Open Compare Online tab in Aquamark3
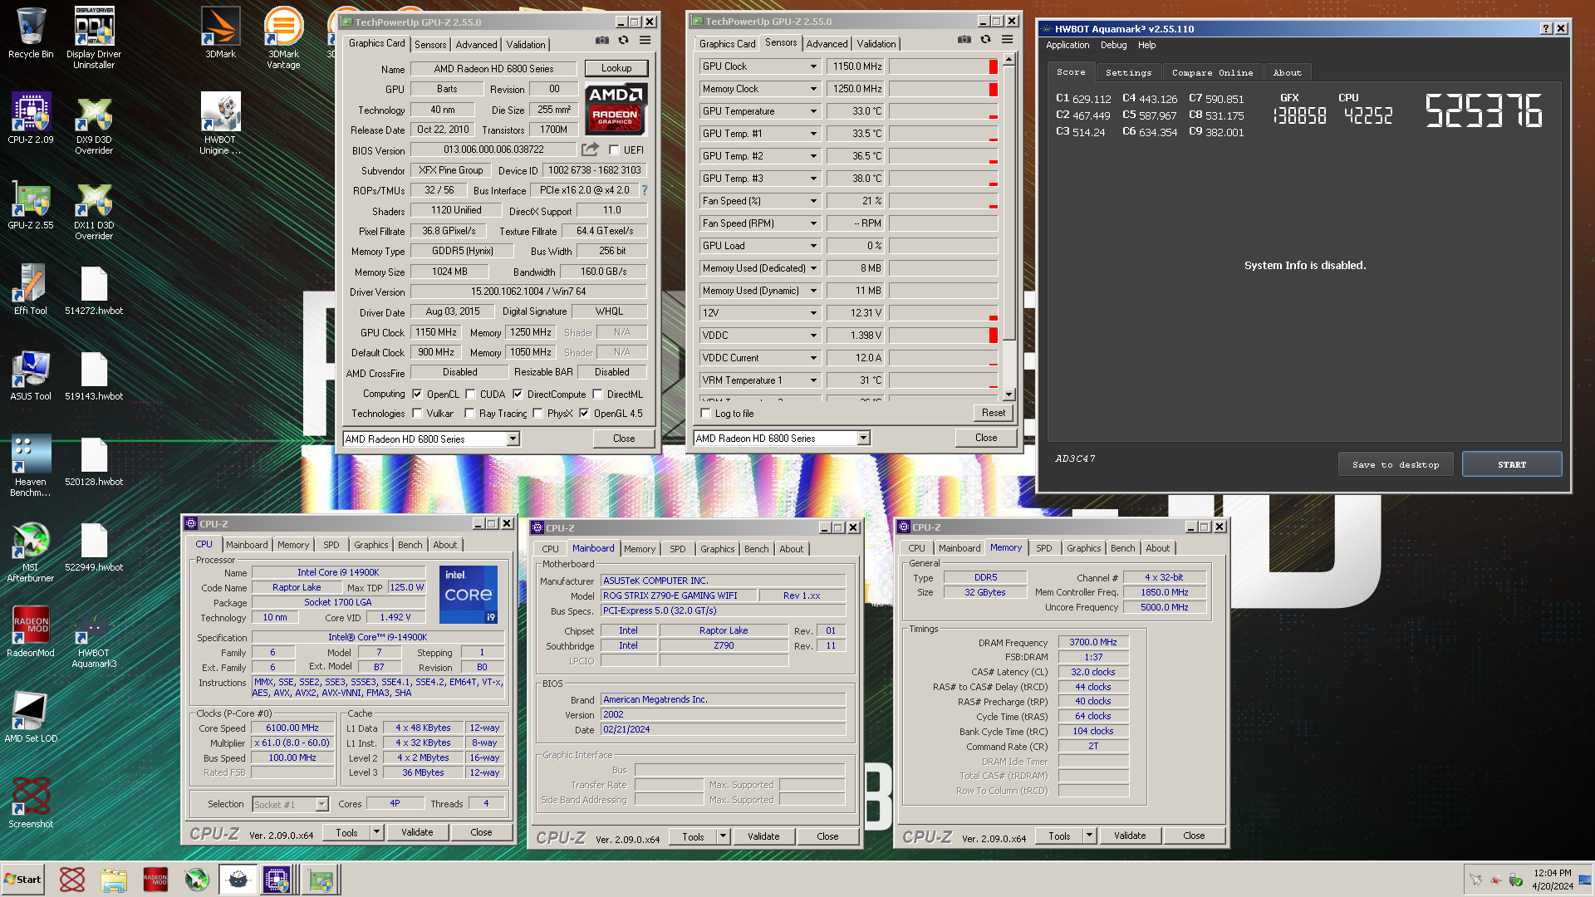Screen dimensions: 1595x897 [1212, 73]
